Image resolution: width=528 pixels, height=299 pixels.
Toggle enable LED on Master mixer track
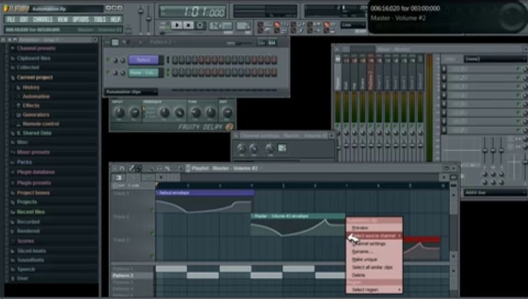click(x=337, y=125)
